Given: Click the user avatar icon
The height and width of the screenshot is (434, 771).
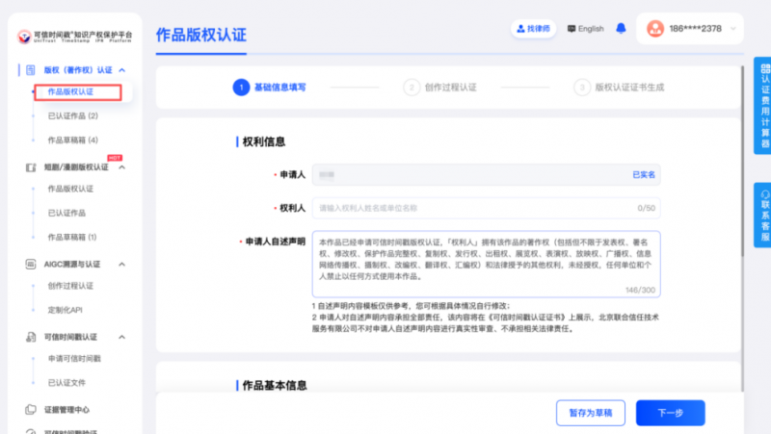Looking at the screenshot, I should click(x=660, y=29).
